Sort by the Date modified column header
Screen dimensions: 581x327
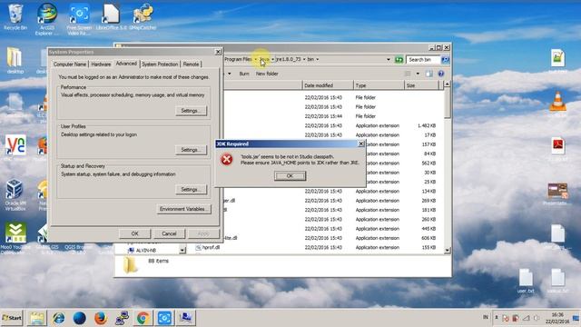328,85
